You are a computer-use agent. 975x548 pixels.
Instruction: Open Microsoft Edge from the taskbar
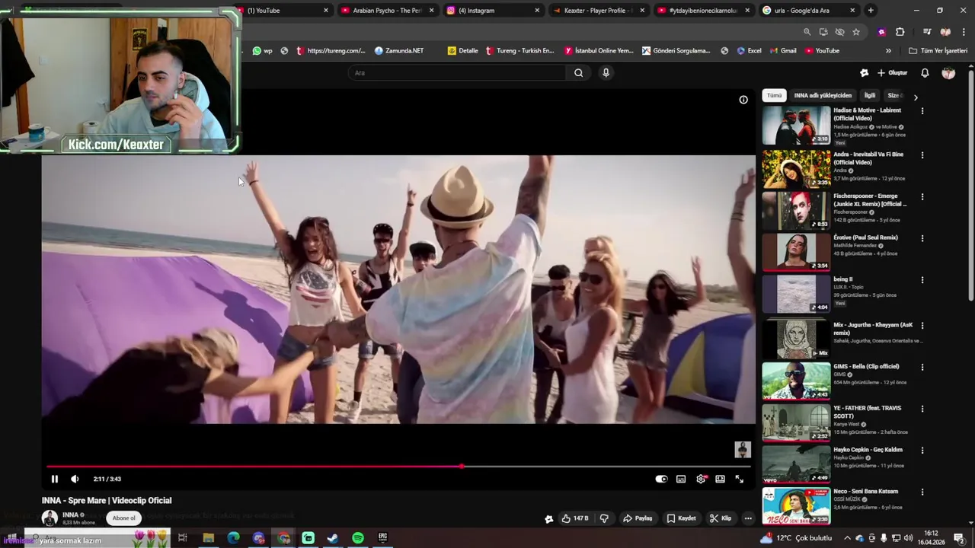[233, 538]
